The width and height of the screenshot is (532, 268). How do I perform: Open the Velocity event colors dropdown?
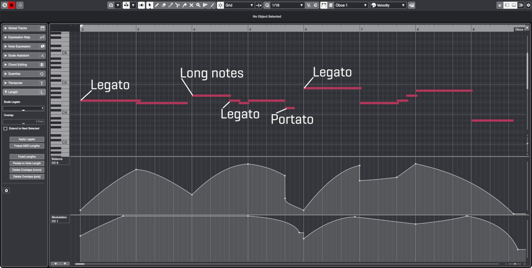(388, 5)
